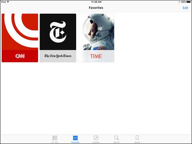Open the Saved tab
This screenshot has height=144, width=192.
(x=137, y=139)
